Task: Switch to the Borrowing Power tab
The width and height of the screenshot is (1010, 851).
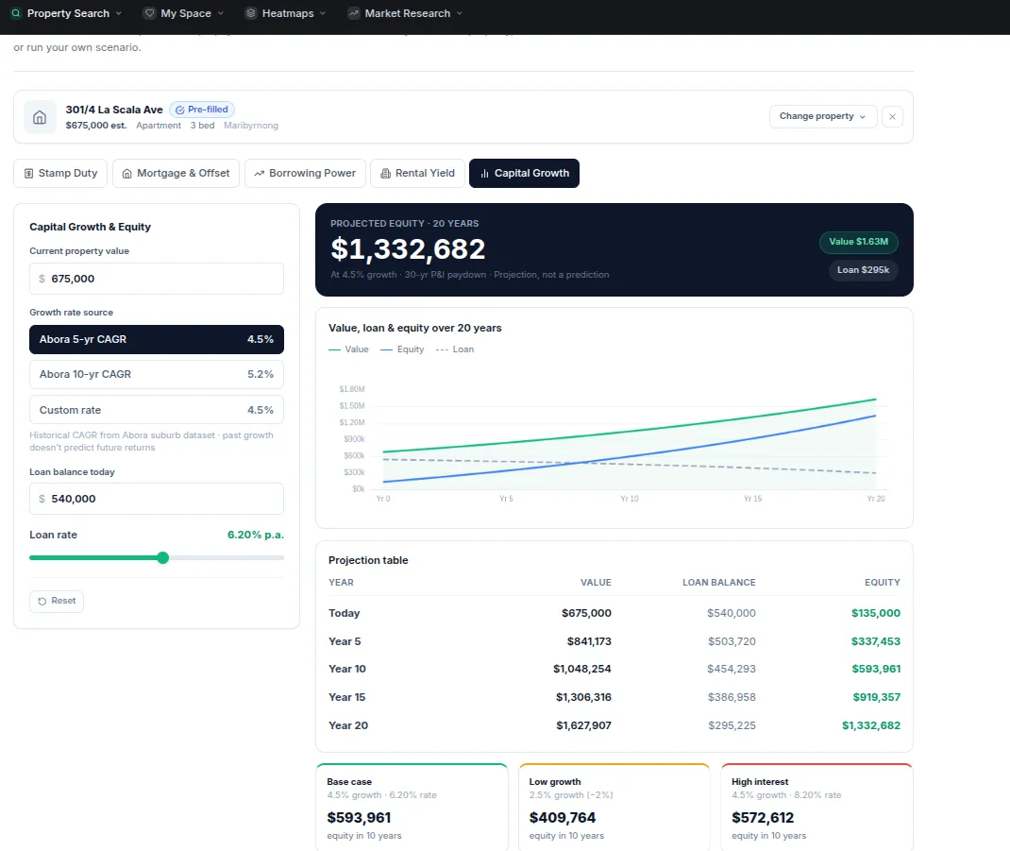Action: pos(305,174)
